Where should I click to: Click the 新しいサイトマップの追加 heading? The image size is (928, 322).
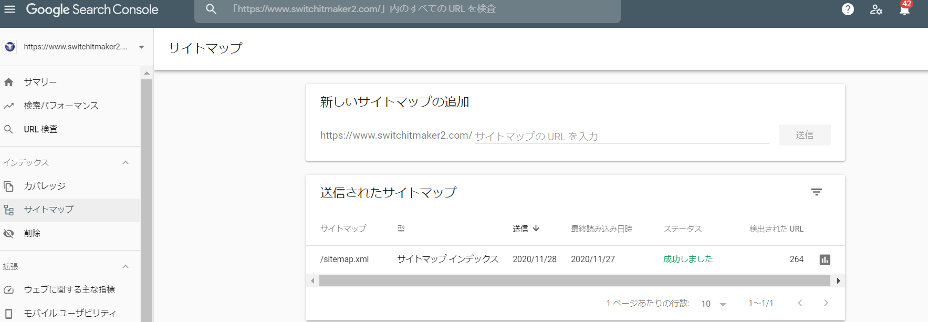(x=394, y=102)
